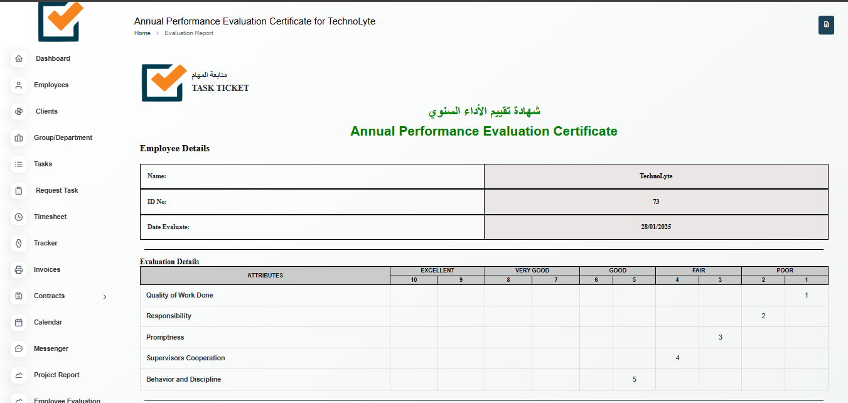This screenshot has width=848, height=403.
Task: Click the Timesheet clock icon
Action: coord(19,217)
